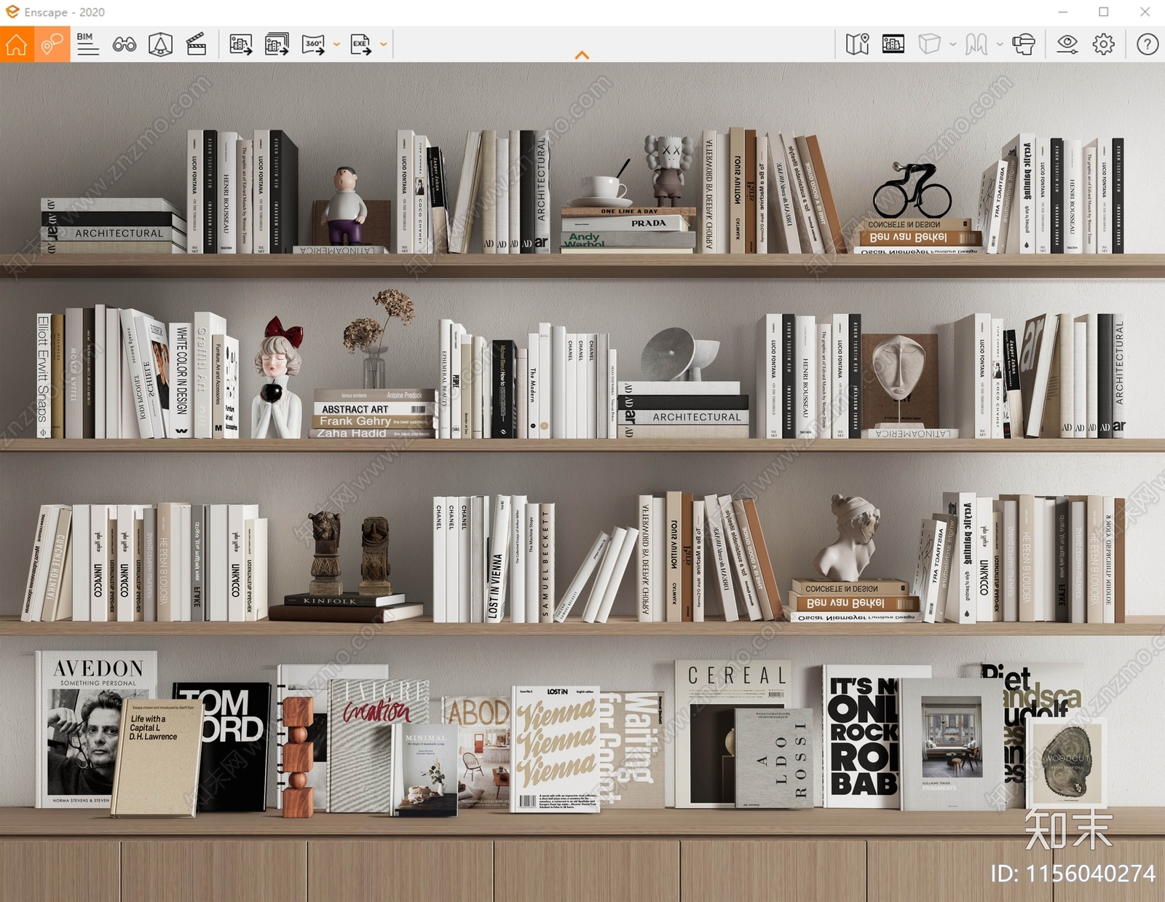Enable the VR headset mode
The image size is (1165, 902).
pos(1024,44)
